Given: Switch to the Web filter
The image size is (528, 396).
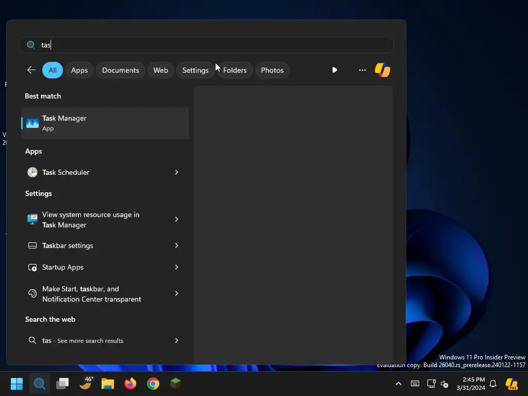Looking at the screenshot, I should [161, 70].
